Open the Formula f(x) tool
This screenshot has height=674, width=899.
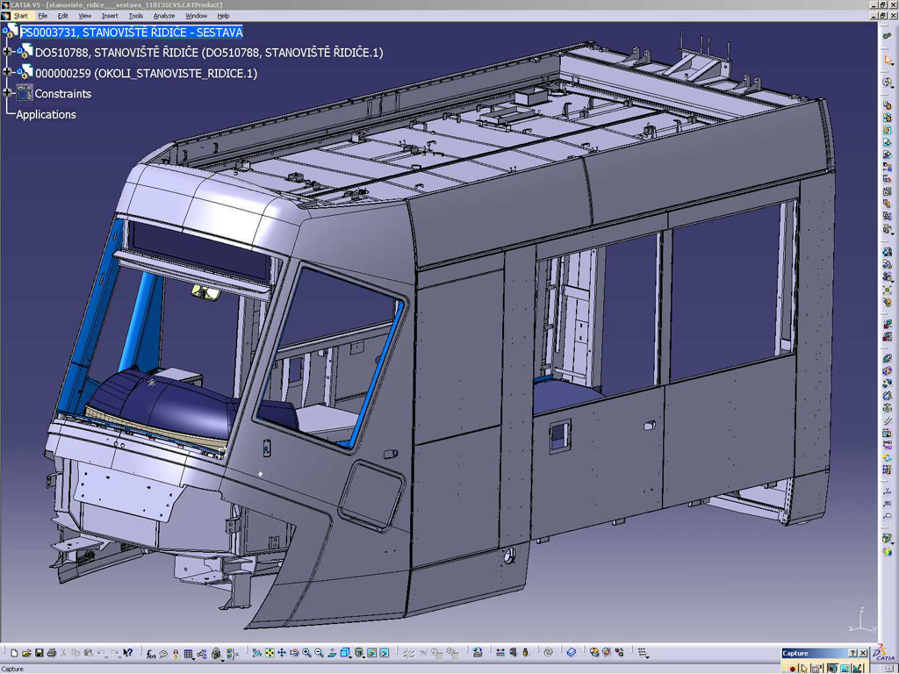[151, 653]
